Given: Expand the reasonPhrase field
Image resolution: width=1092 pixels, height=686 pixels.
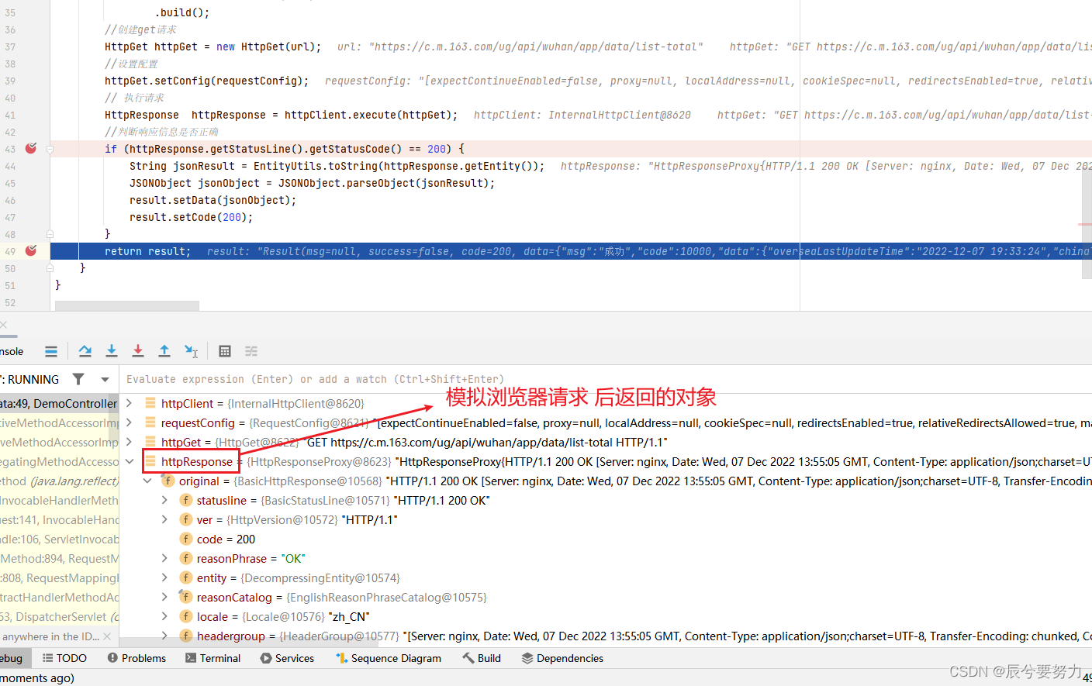Looking at the screenshot, I should tap(164, 558).
